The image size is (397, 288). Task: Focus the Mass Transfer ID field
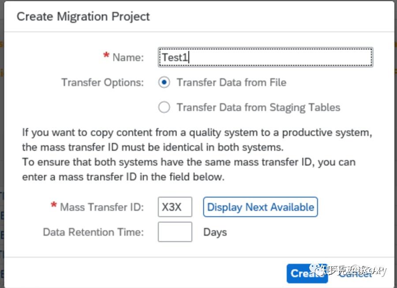(175, 207)
